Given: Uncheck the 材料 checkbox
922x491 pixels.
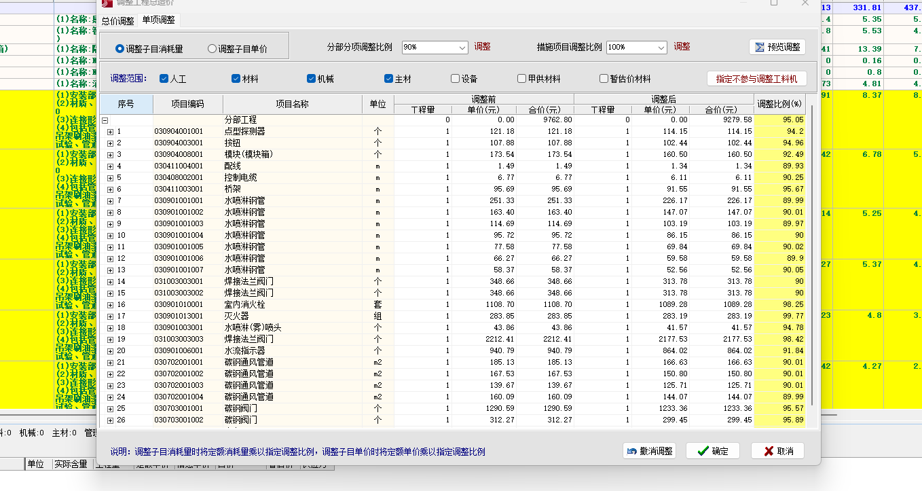Looking at the screenshot, I should click(236, 79).
